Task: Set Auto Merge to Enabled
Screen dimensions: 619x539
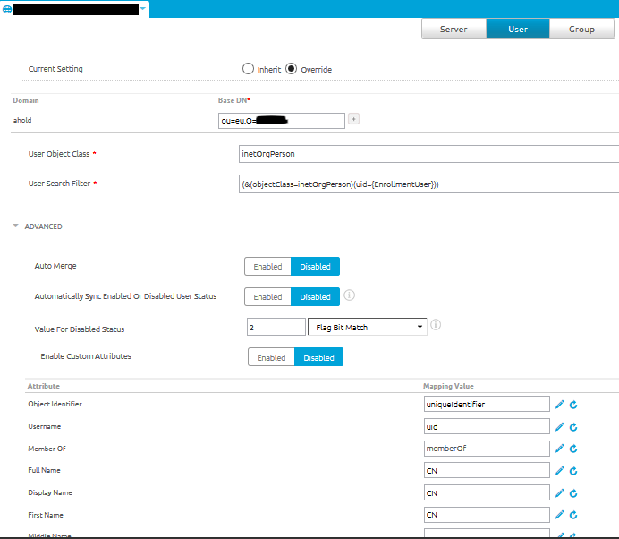Action: point(267,267)
